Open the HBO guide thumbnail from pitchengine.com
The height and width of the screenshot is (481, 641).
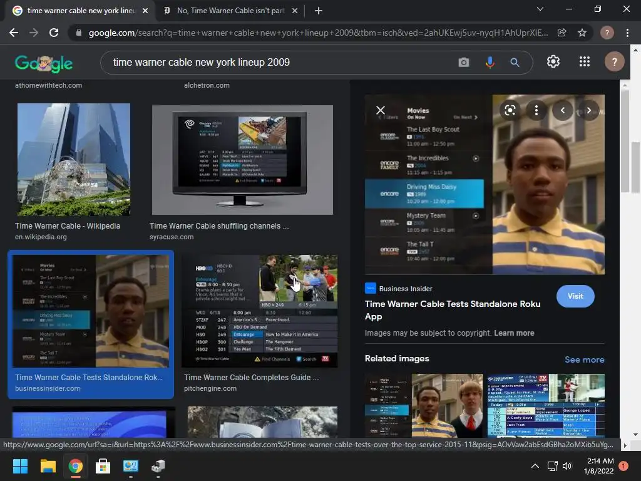tap(260, 311)
